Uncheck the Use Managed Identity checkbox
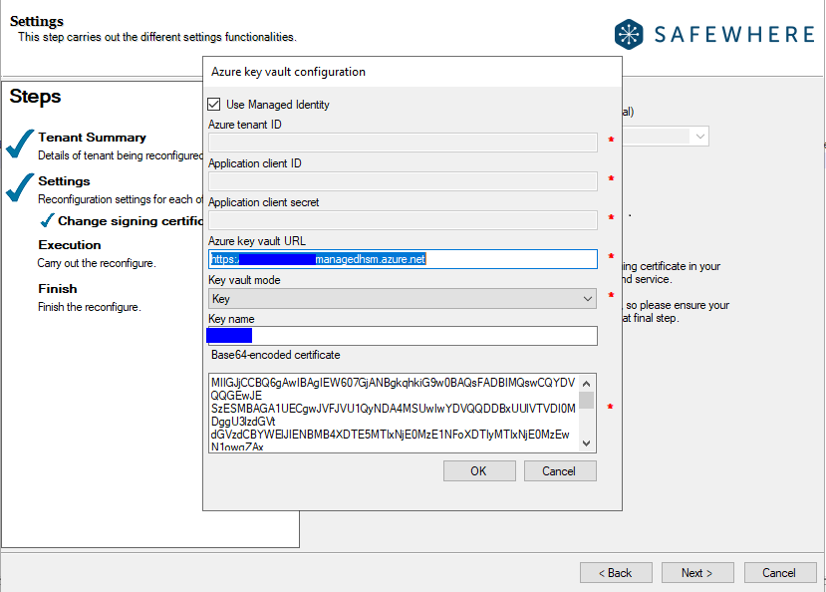The height and width of the screenshot is (592, 826). [213, 105]
